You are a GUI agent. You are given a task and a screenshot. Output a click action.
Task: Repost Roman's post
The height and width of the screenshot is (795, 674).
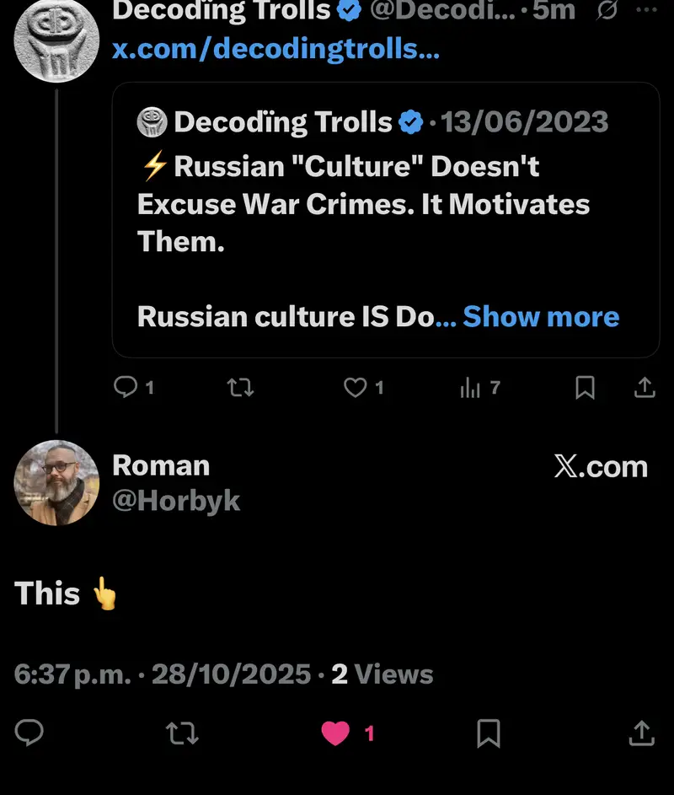tap(182, 733)
